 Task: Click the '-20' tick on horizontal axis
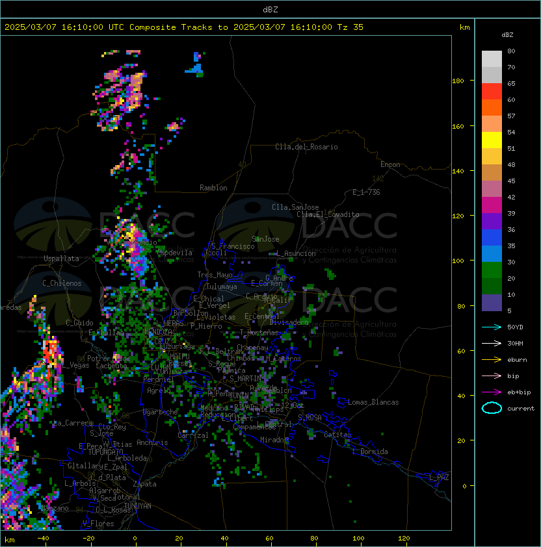[x=88, y=539]
